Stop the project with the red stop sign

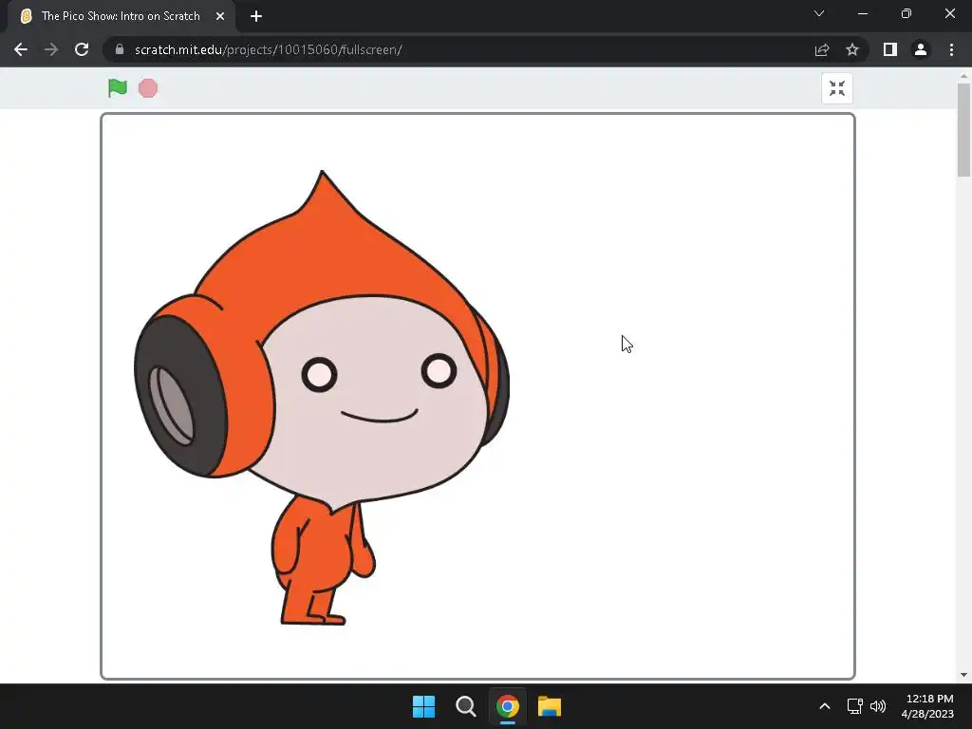(147, 88)
